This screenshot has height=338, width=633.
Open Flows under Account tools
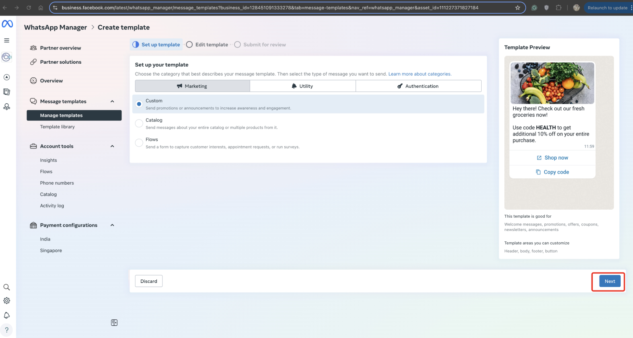pos(46,172)
